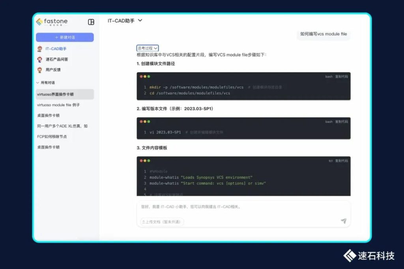Click the fastone logo

[x=52, y=22]
